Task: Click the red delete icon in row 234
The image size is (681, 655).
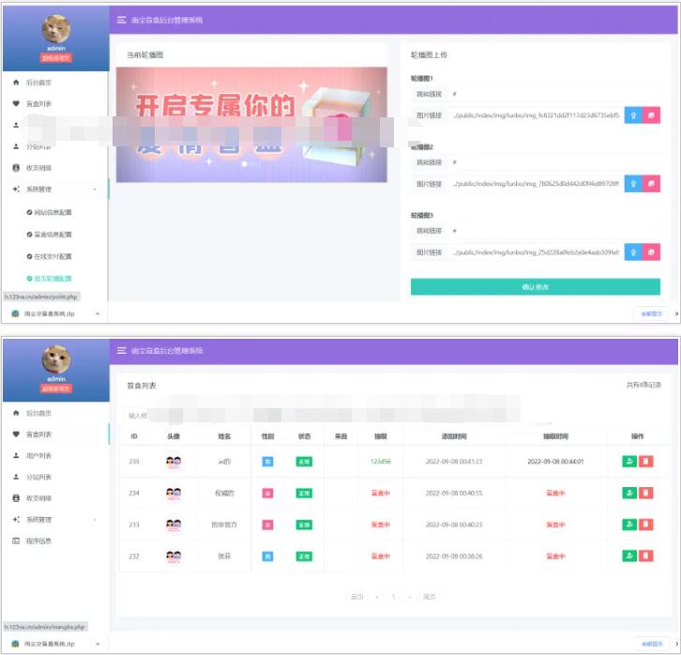Action: (645, 493)
